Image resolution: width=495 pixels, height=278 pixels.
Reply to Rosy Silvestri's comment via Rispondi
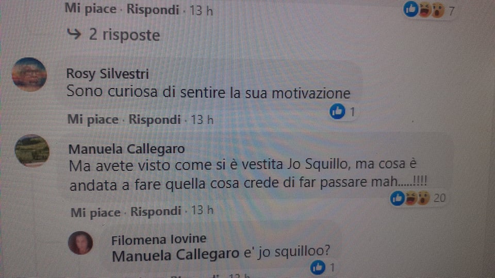[154, 119]
